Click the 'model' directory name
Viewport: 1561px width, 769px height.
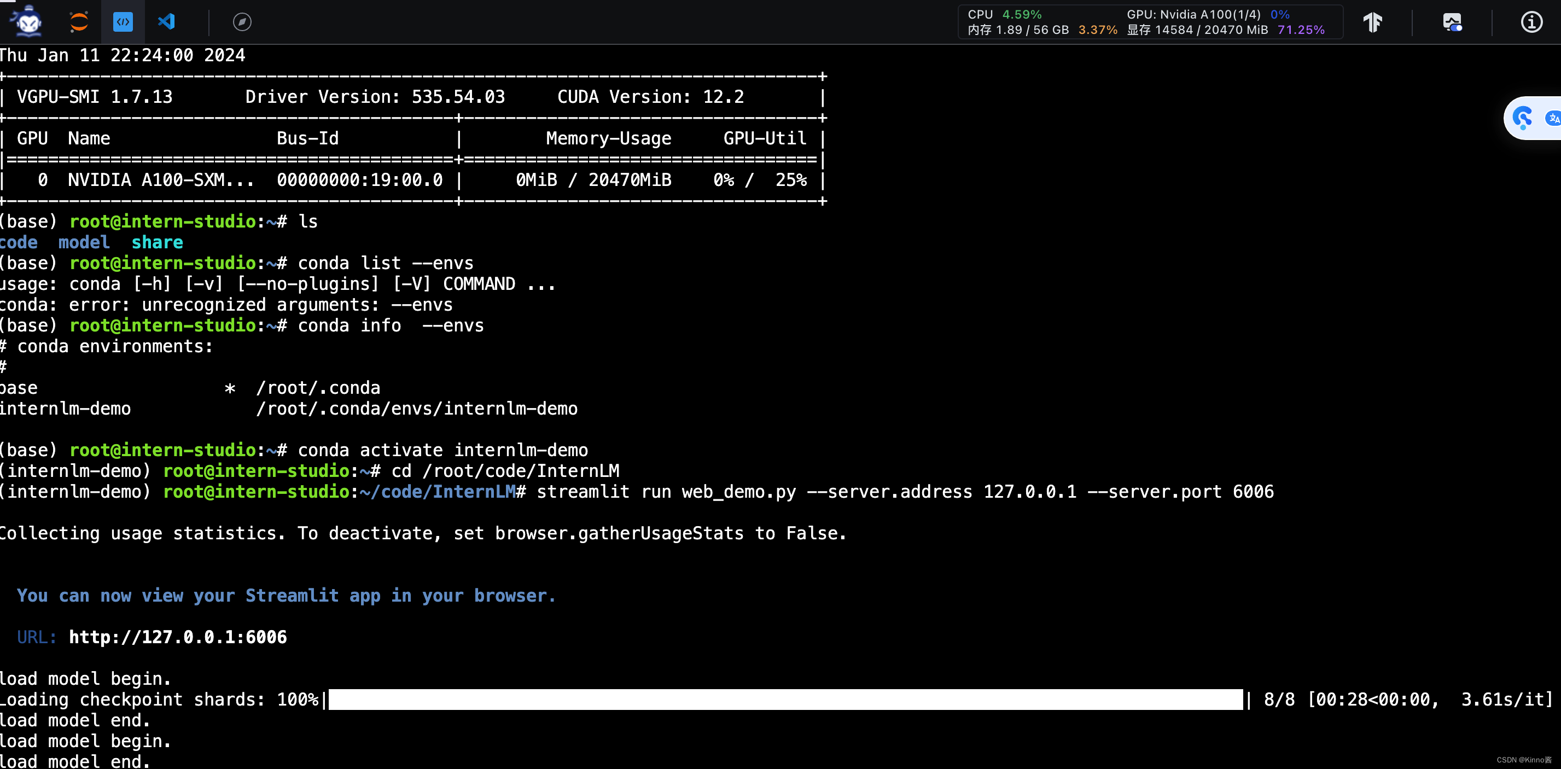pyautogui.click(x=84, y=242)
